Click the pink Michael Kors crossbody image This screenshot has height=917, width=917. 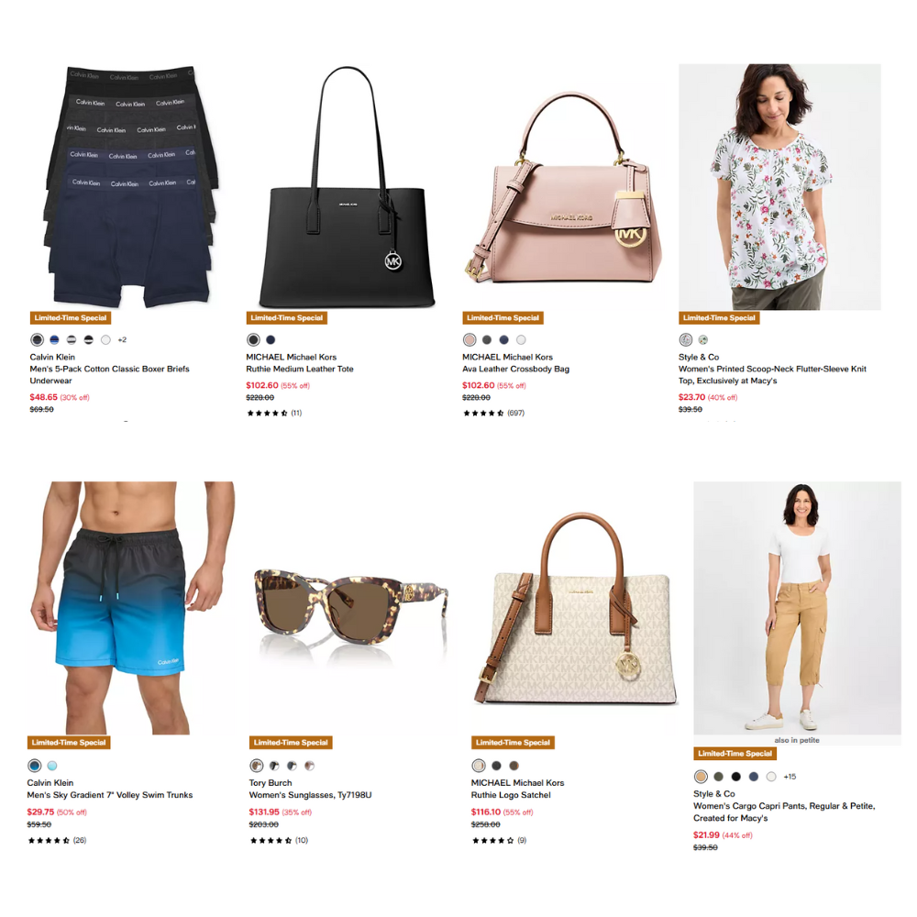coord(563,188)
